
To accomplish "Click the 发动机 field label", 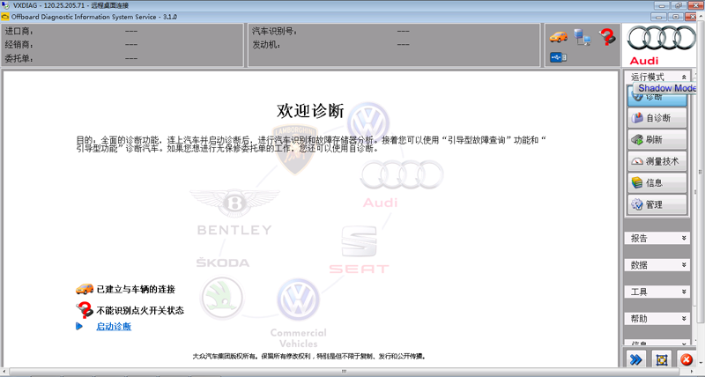I will pos(266,45).
